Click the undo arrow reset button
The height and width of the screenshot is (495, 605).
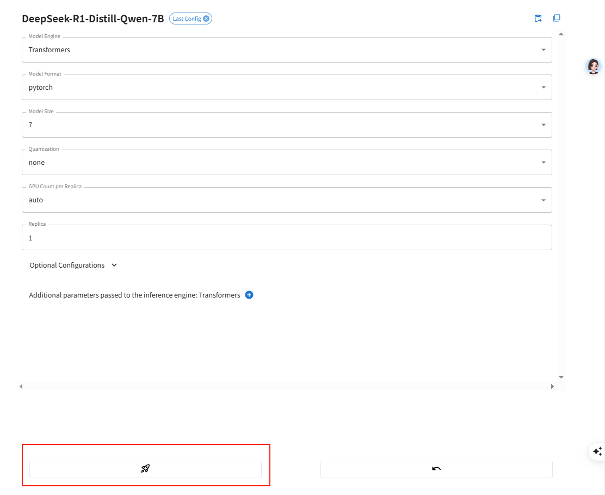436,469
